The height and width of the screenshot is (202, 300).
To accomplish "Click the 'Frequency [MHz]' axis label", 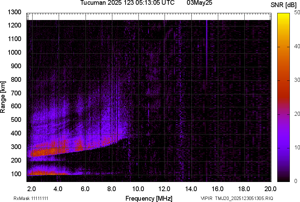I will [x=149, y=198].
